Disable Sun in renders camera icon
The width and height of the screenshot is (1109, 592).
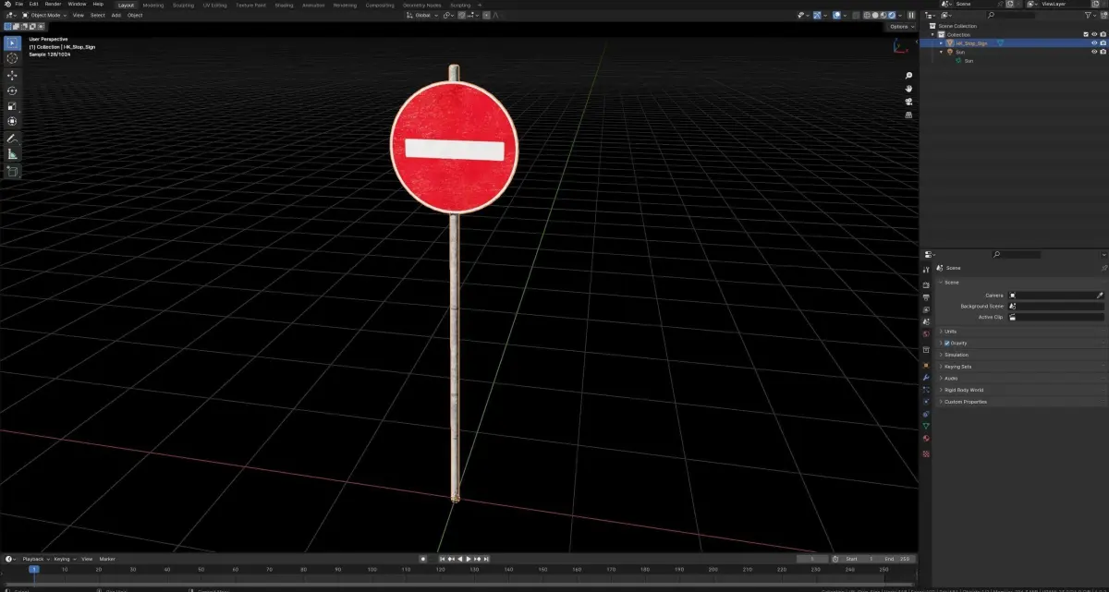1103,52
